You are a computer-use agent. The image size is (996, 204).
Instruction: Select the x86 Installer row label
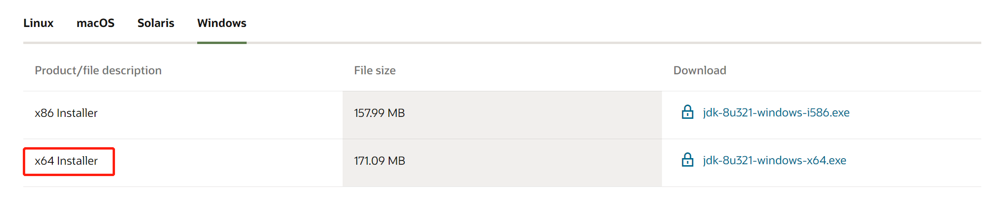coord(66,113)
